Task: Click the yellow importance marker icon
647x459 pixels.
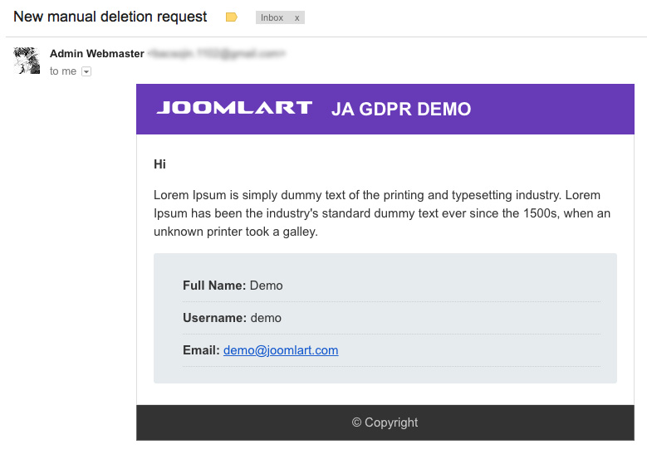Action: 232,17
